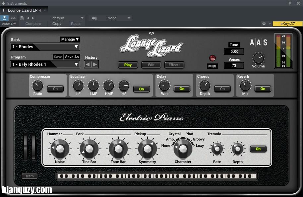This screenshot has width=303, height=197.
Task: Toggle the Delay On switch
Action: click(x=182, y=89)
